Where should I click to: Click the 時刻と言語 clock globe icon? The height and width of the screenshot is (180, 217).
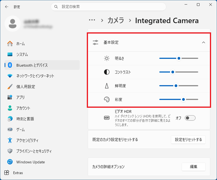pos(10,119)
